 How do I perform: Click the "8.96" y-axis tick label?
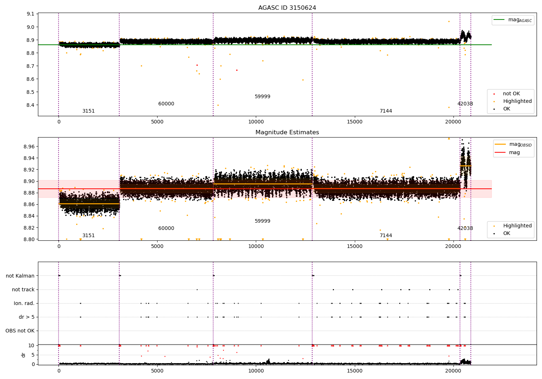point(29,147)
